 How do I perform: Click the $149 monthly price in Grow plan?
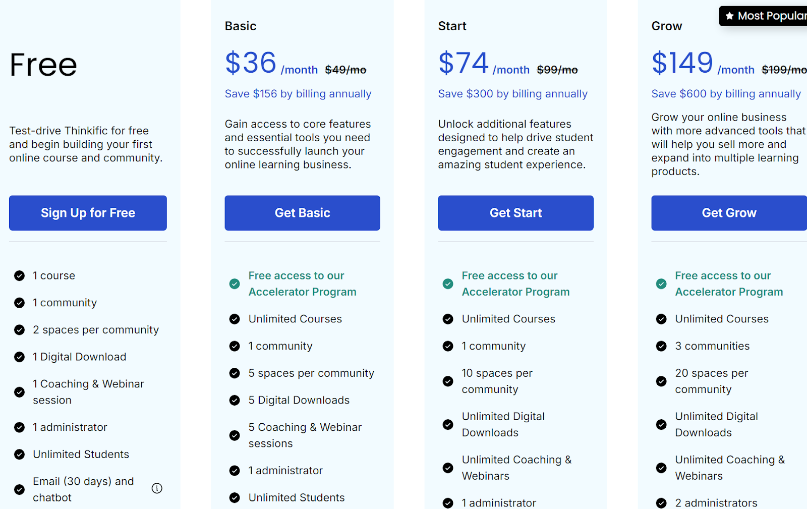click(682, 63)
